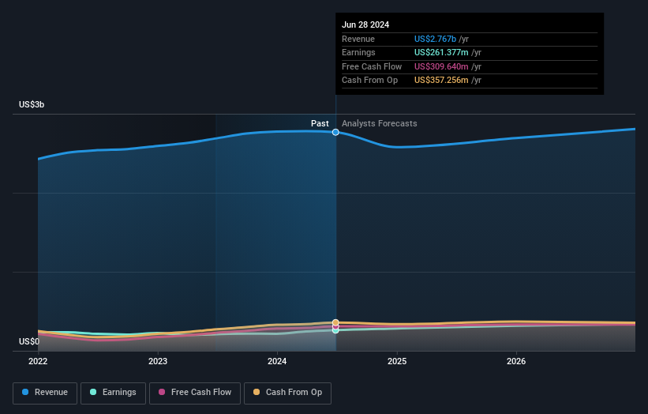This screenshot has width=648, height=414.
Task: Click the Revenue row label in tooltip
Action: click(358, 39)
